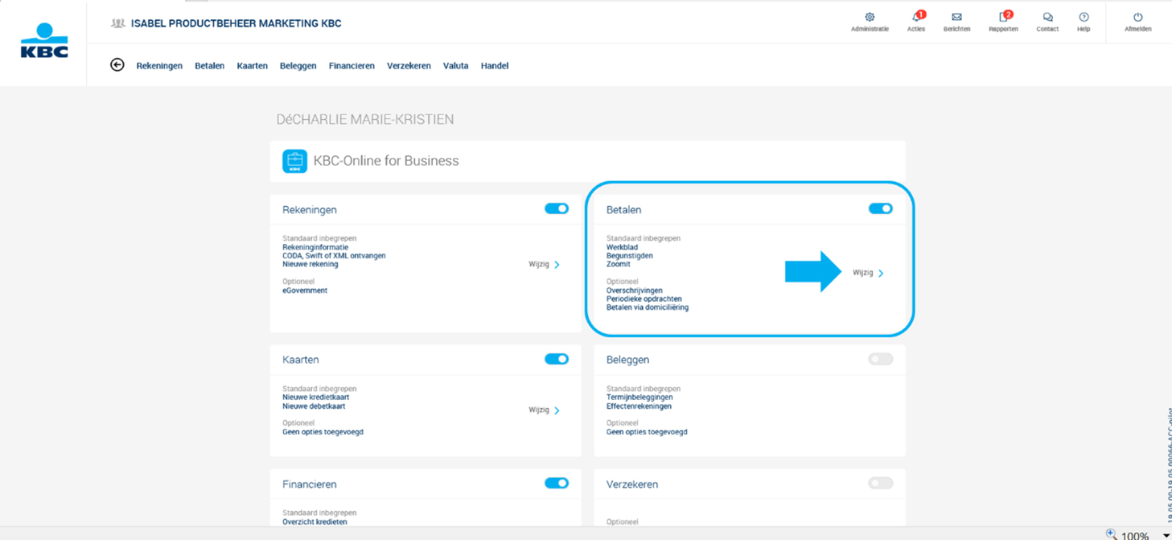Click the back arrow button
Viewport: 1172px width, 540px height.
117,64
